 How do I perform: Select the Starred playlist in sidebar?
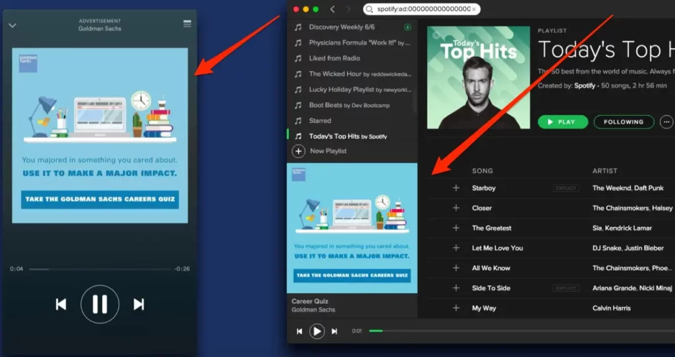[320, 121]
